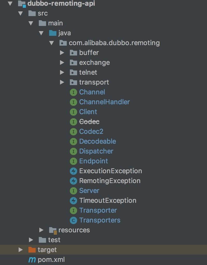207x265 pixels.
Task: Expand the buffer package
Action: pyautogui.click(x=62, y=53)
